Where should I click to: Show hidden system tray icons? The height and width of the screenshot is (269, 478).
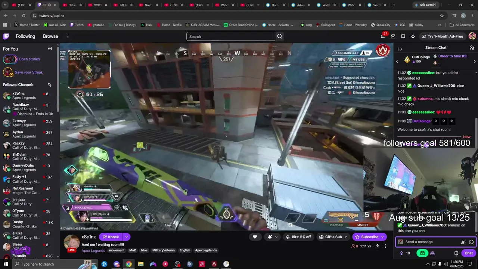coord(428,264)
